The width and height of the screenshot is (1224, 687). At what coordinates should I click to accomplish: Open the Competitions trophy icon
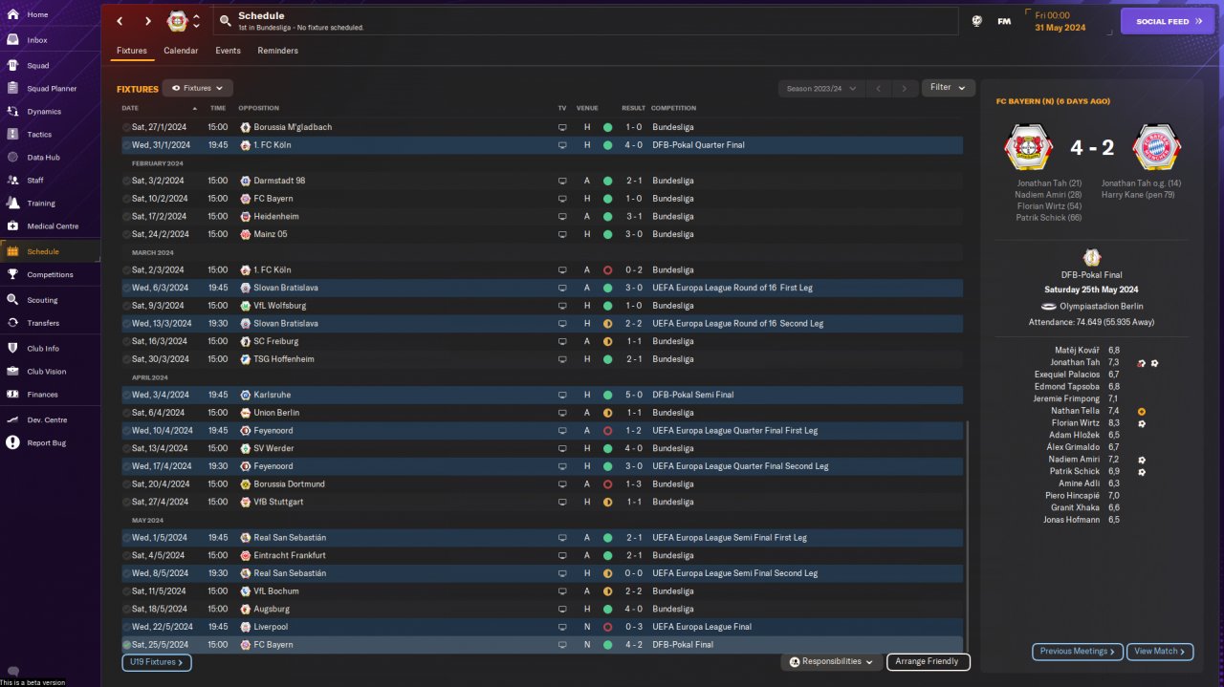[12, 274]
